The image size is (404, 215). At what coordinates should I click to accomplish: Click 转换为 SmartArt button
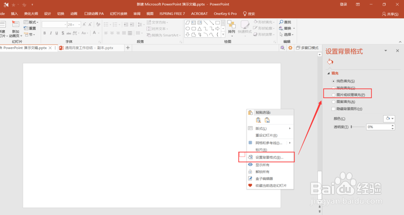tap(164, 35)
